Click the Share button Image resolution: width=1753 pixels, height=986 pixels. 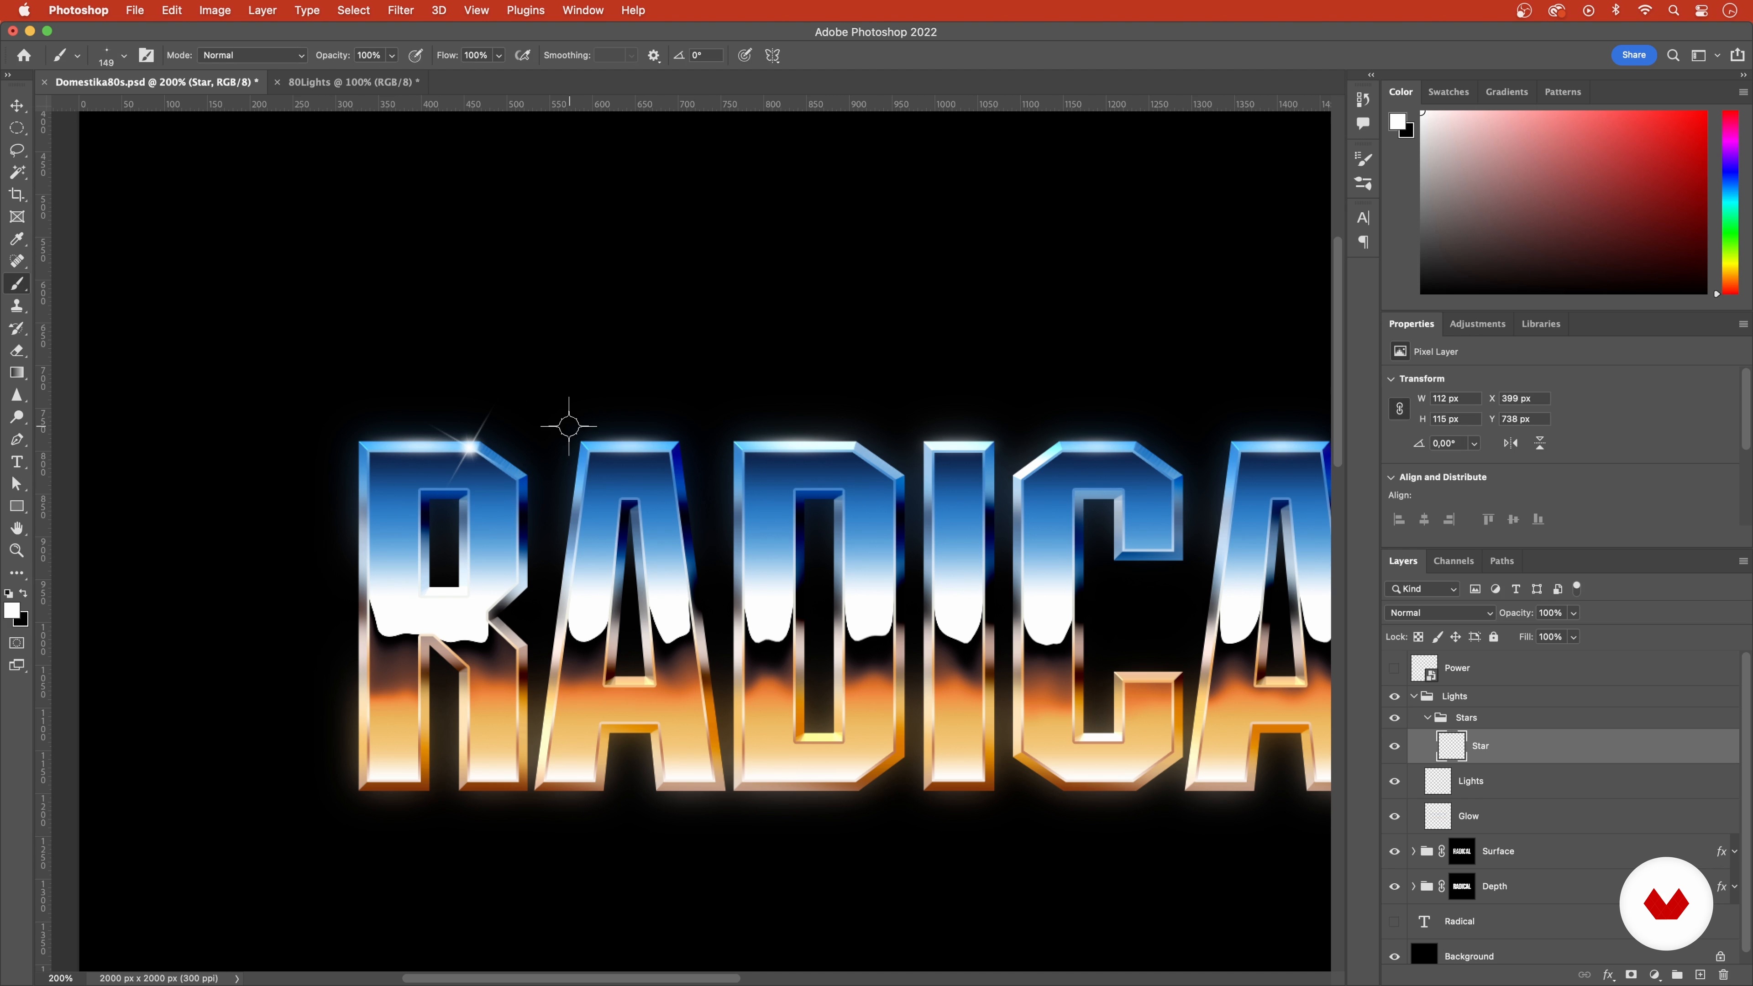1633,55
